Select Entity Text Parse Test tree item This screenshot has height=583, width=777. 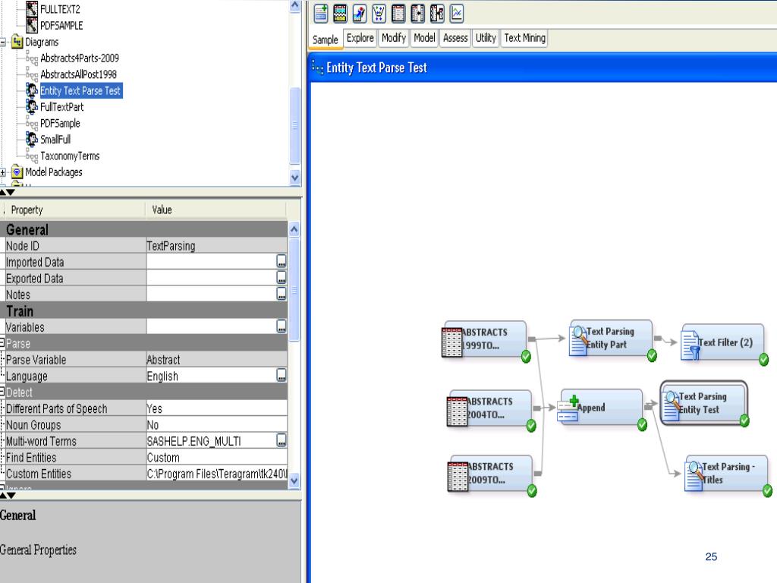click(x=80, y=91)
